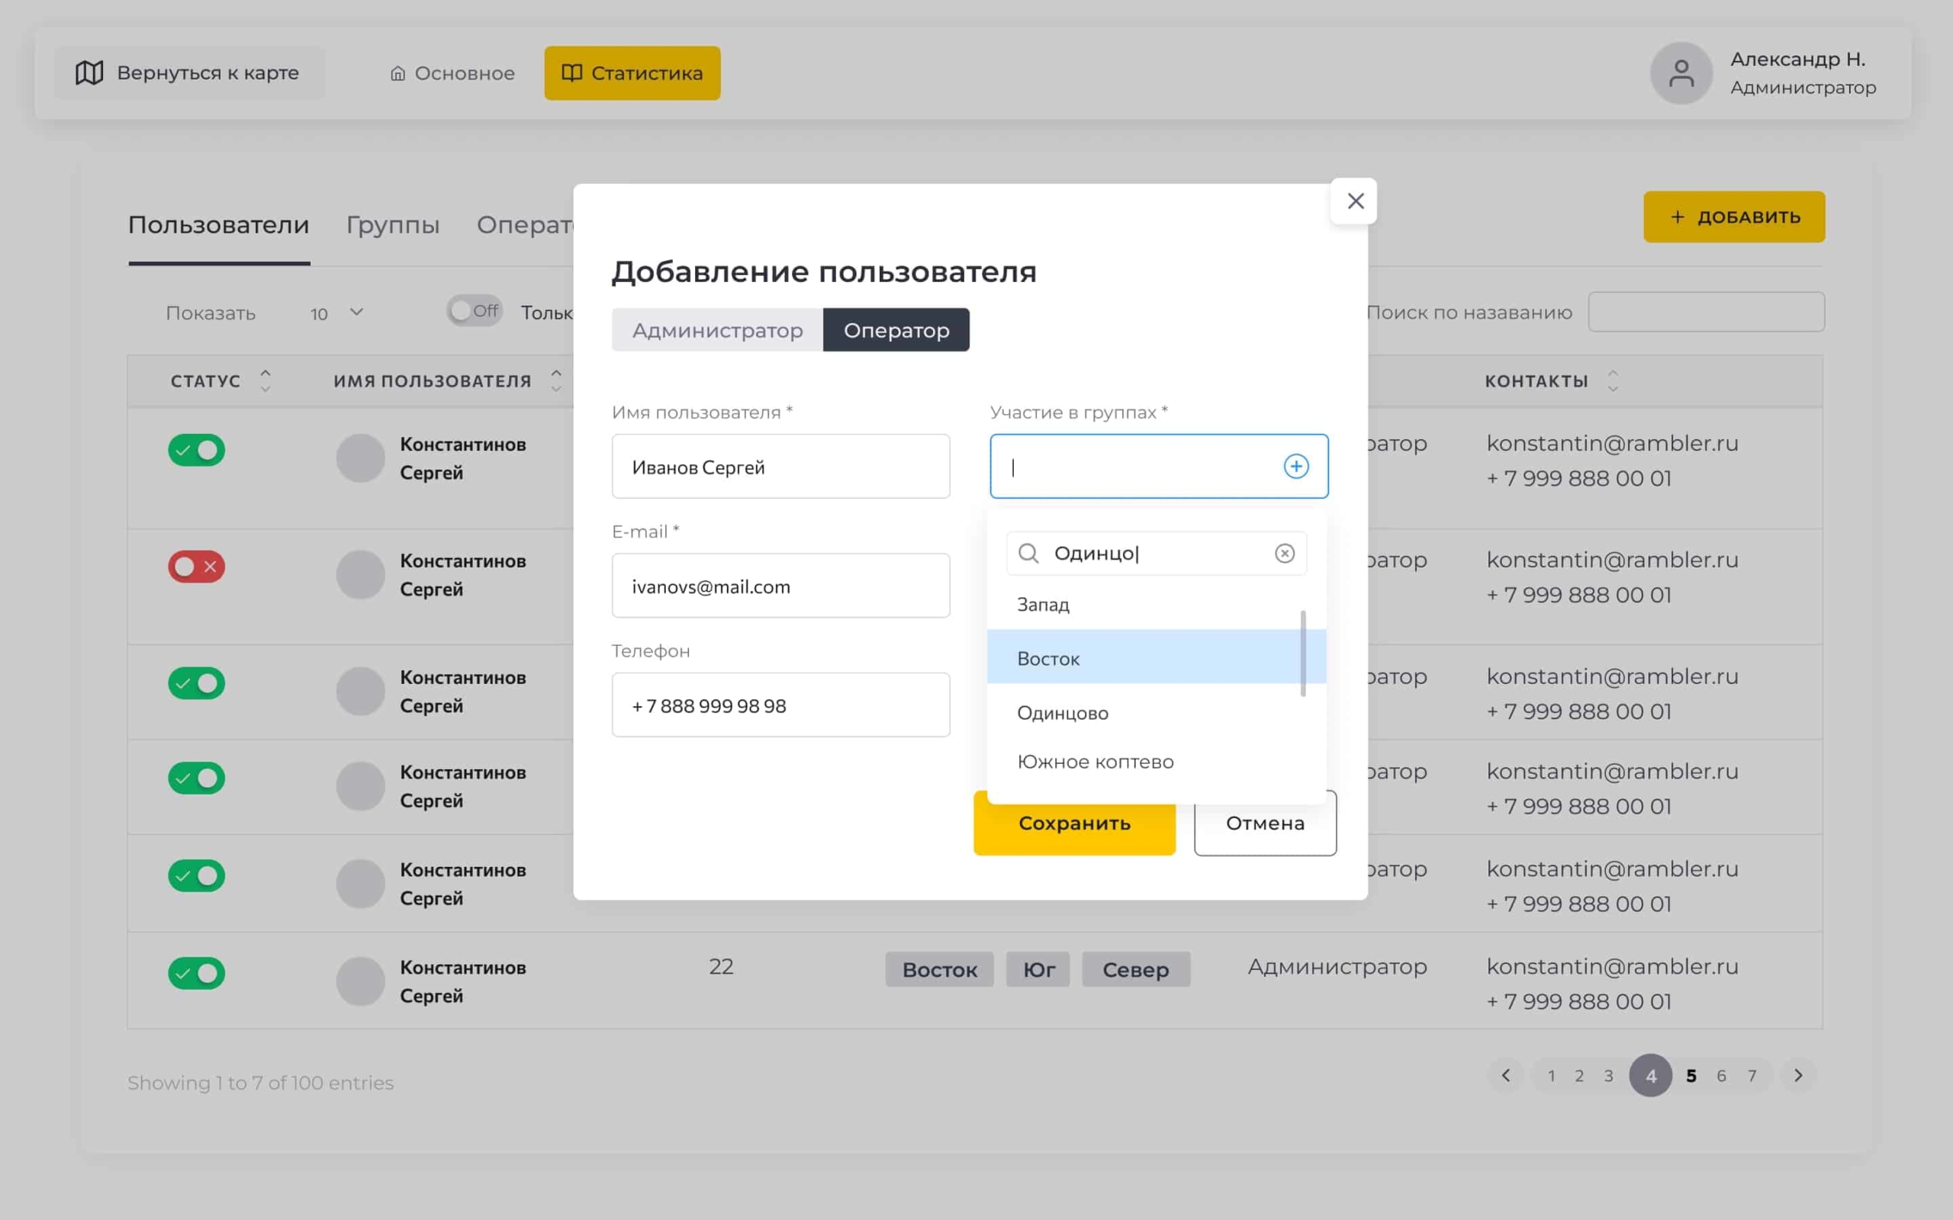Click the plus icon in groups field

1295,467
